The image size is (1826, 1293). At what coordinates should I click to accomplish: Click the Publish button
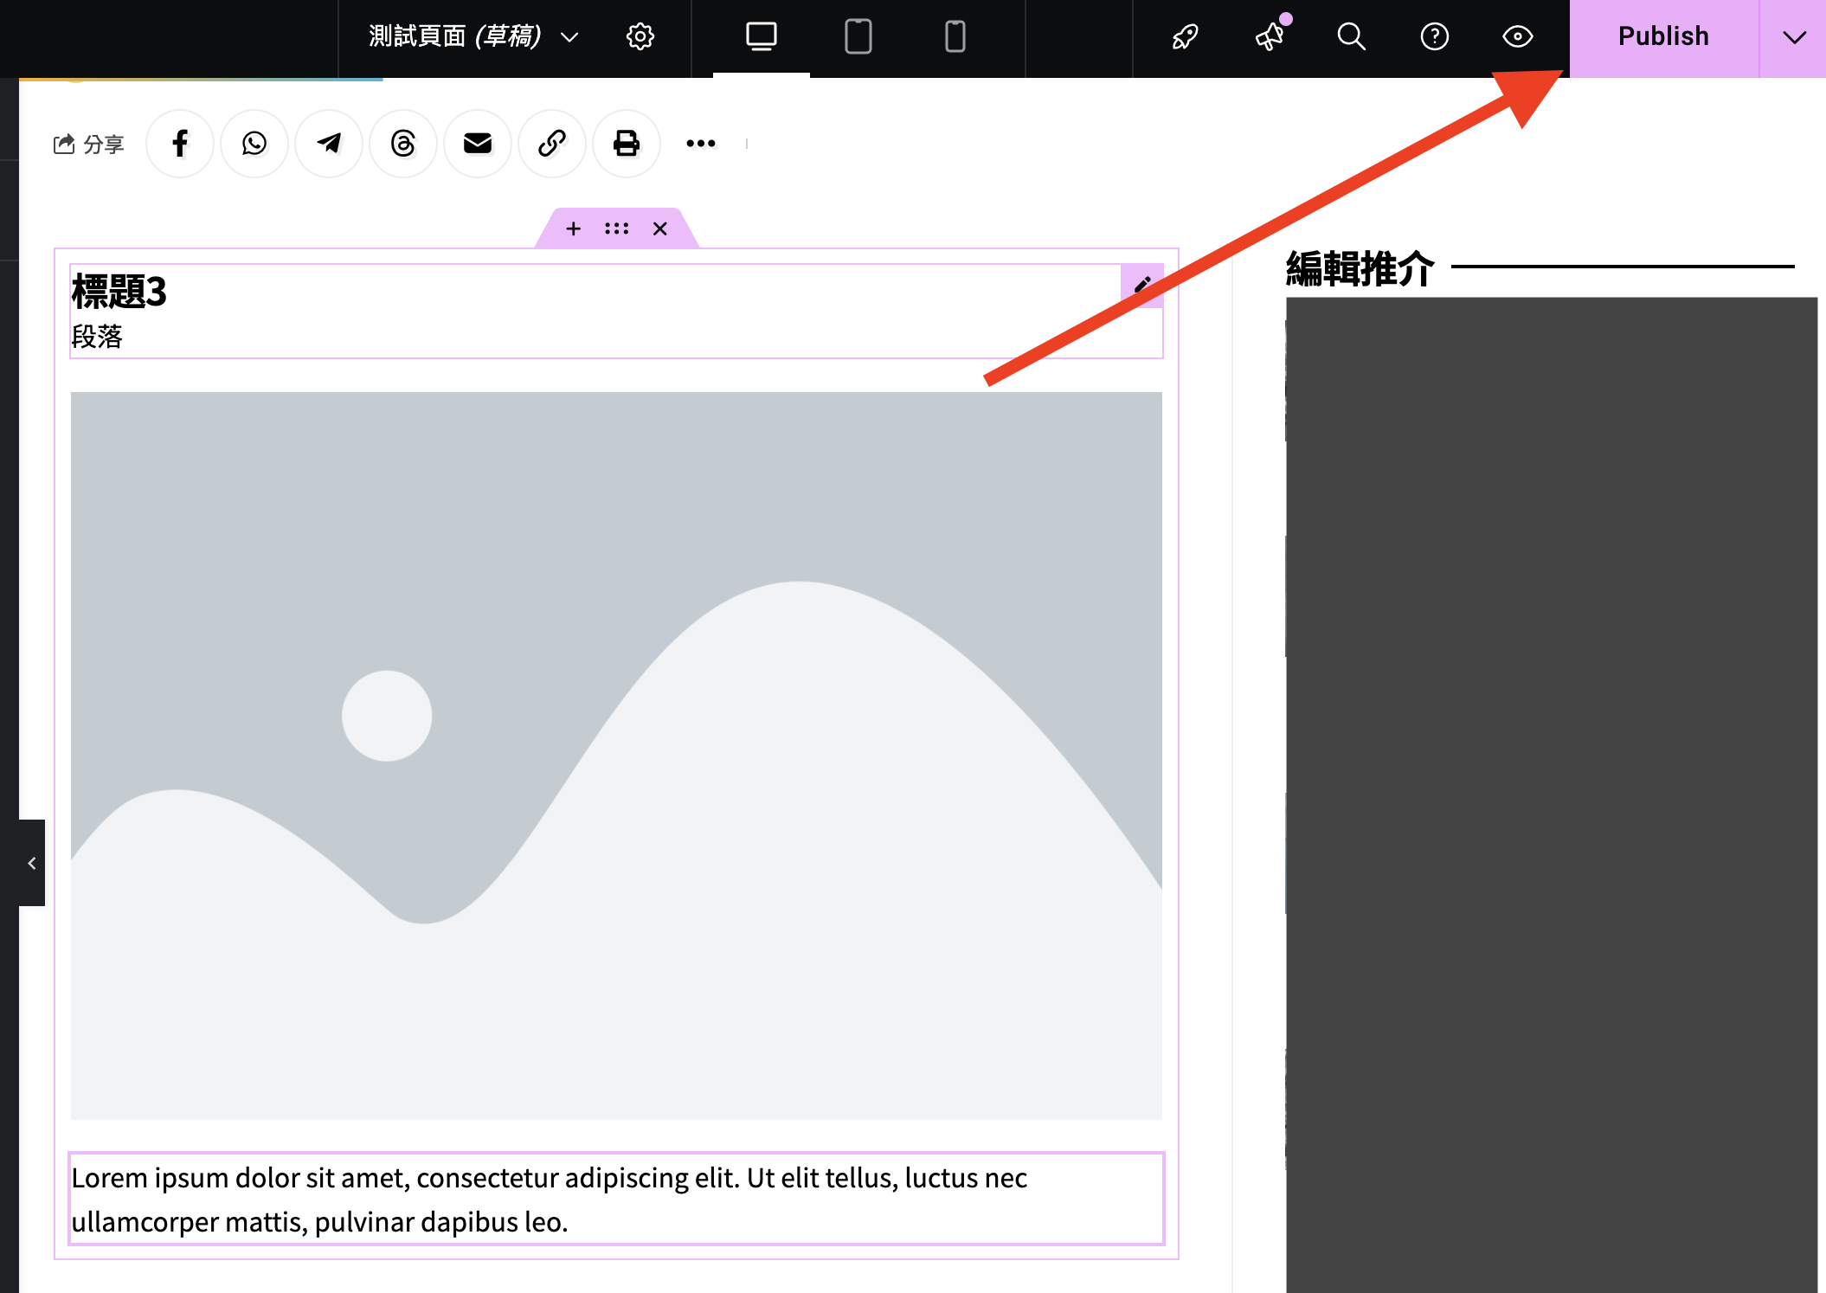point(1662,37)
